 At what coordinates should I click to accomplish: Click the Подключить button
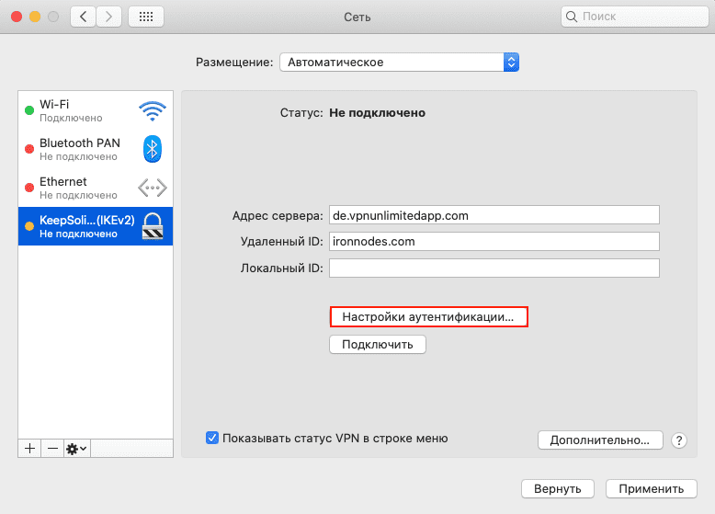378,344
